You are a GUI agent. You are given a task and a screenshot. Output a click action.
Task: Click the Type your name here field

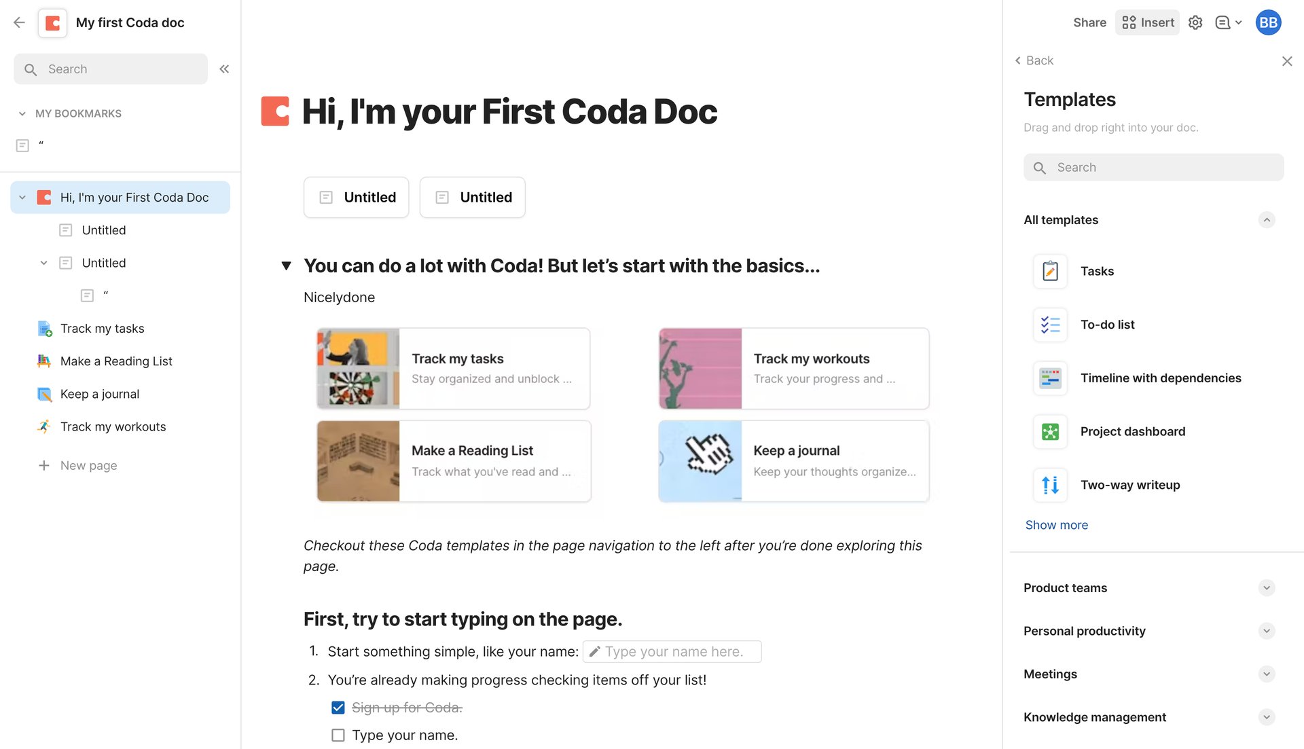(x=672, y=651)
